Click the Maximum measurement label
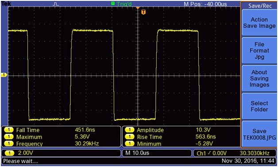 coord(29,137)
